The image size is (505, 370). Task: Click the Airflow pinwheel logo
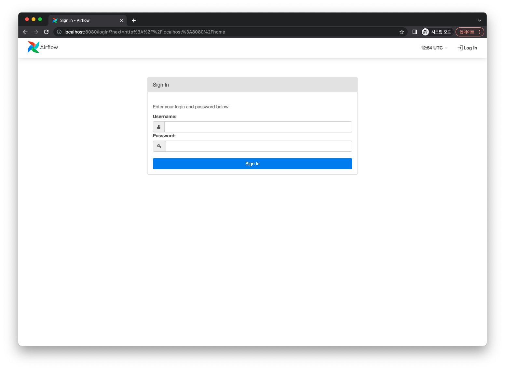(33, 47)
